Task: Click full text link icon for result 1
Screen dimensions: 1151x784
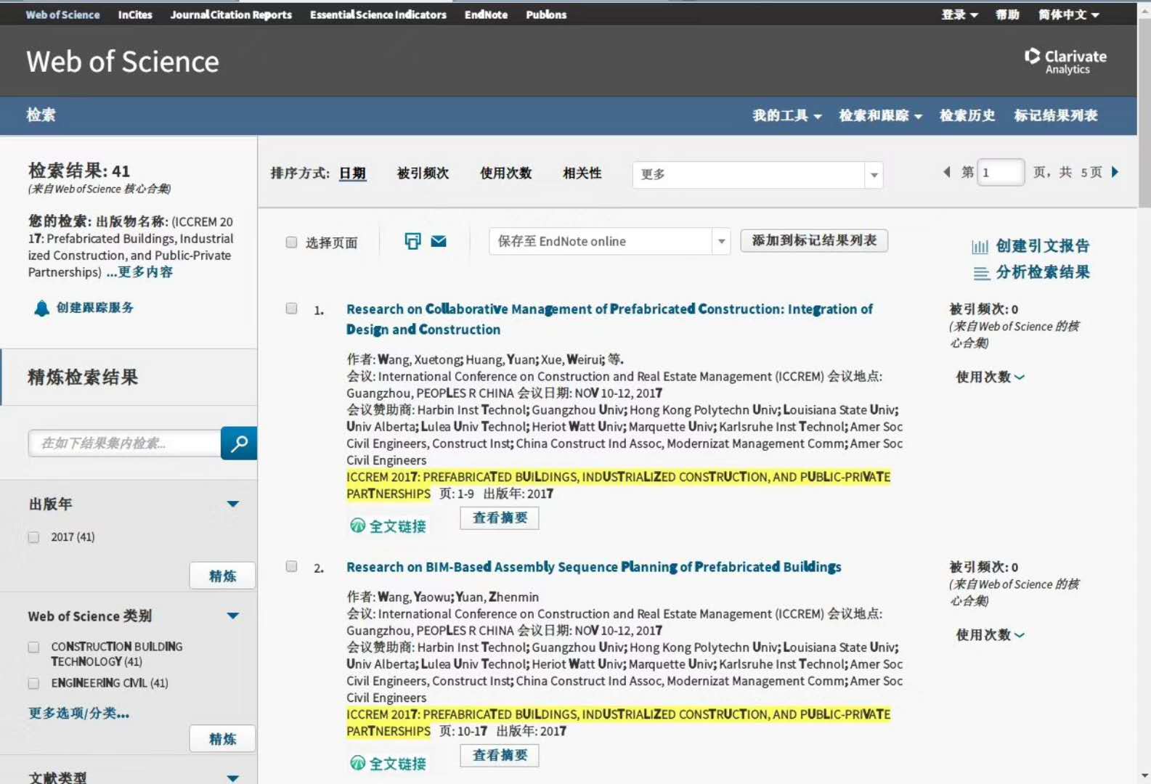Action: tap(357, 526)
